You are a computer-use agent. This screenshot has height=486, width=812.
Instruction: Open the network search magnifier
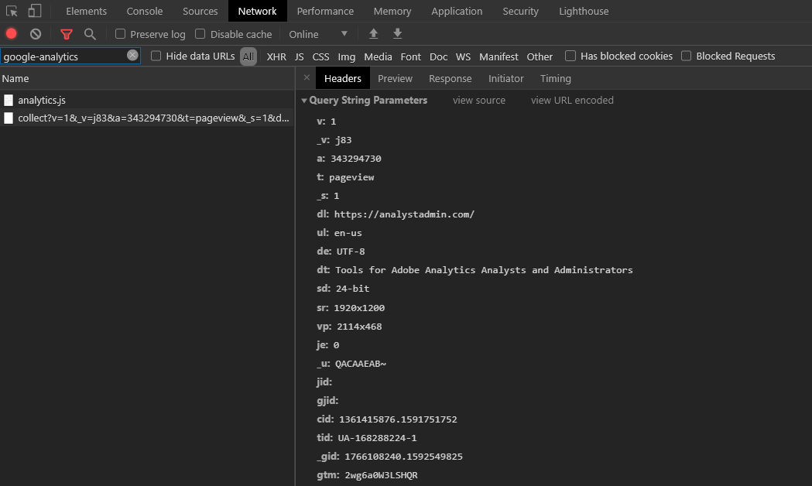tap(90, 34)
